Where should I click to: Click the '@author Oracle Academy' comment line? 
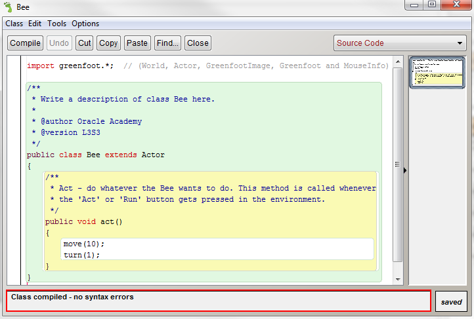coord(91,121)
